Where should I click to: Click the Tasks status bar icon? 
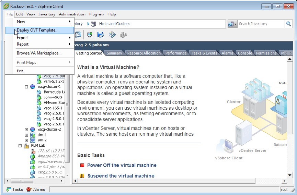tap(9, 190)
